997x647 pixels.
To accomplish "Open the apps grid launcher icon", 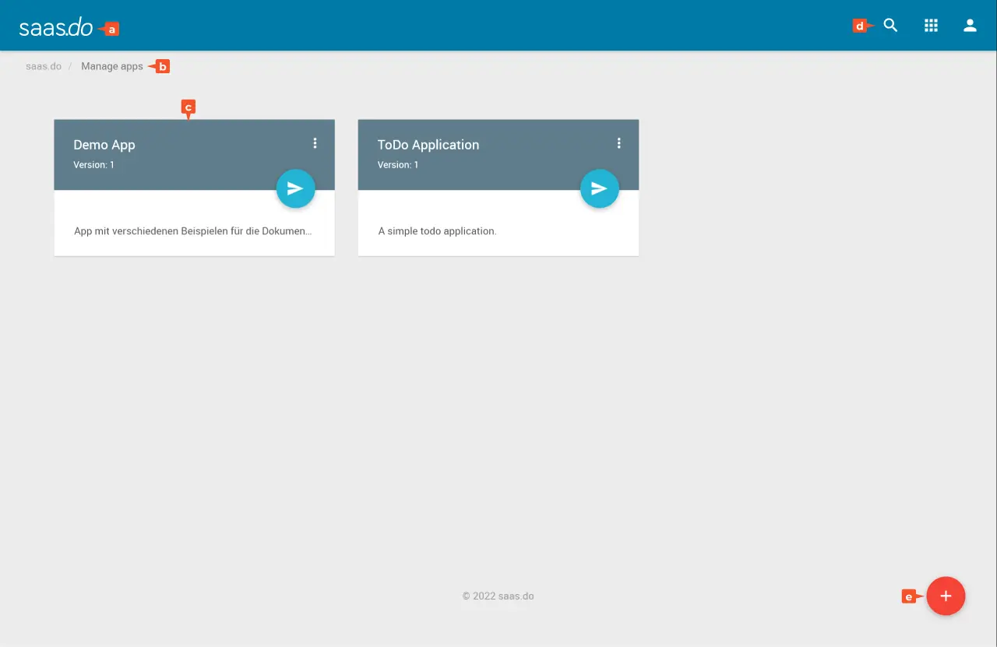I will 931,26.
